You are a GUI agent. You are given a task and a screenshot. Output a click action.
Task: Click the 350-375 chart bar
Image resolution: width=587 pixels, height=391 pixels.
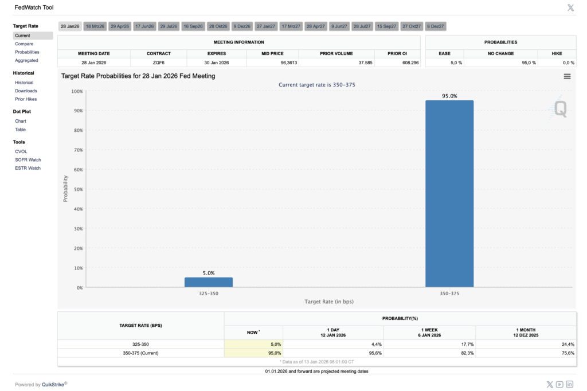click(449, 194)
